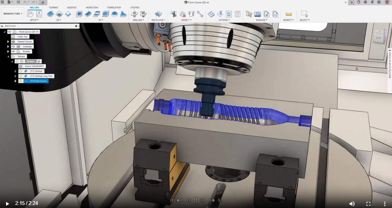Image resolution: width=392 pixels, height=208 pixels.
Task: Toggle the [T1] From Curve status checkmark
Action: pyautogui.click(x=21, y=81)
